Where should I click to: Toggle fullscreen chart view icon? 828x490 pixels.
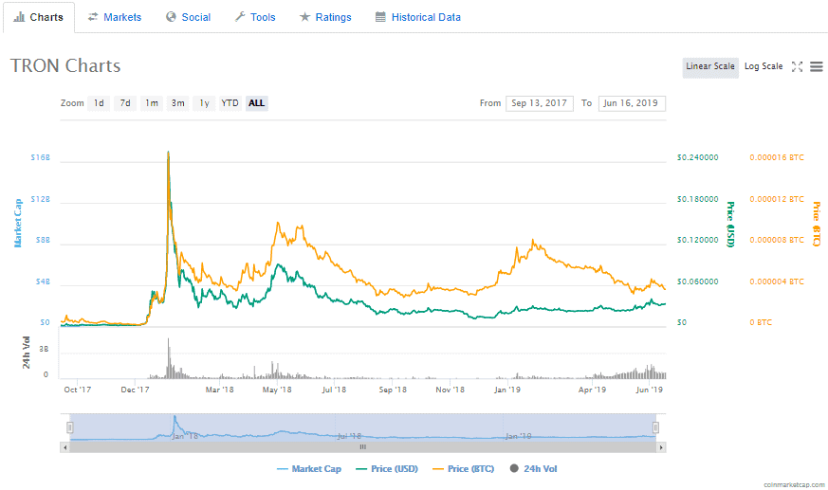coord(797,66)
